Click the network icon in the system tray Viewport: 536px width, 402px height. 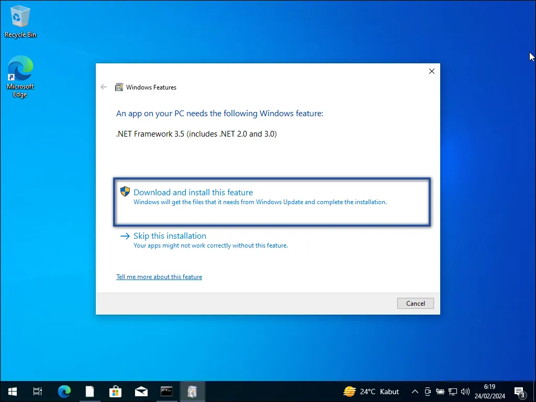click(x=452, y=391)
